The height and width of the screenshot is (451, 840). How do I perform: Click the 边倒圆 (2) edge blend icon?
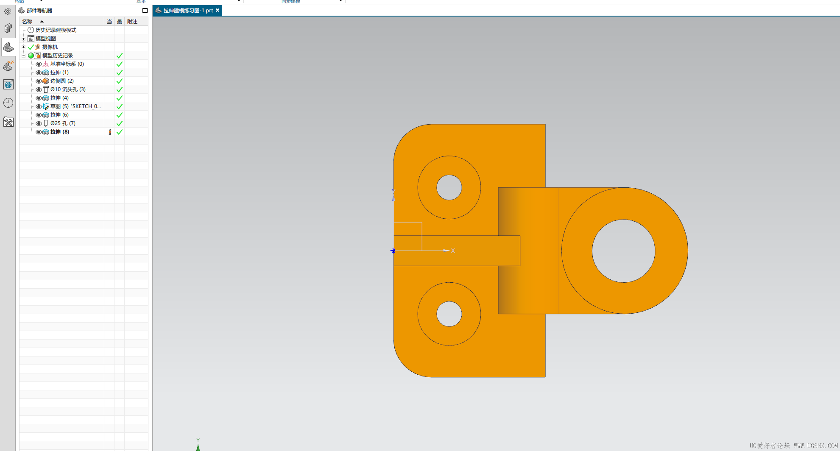pos(46,81)
